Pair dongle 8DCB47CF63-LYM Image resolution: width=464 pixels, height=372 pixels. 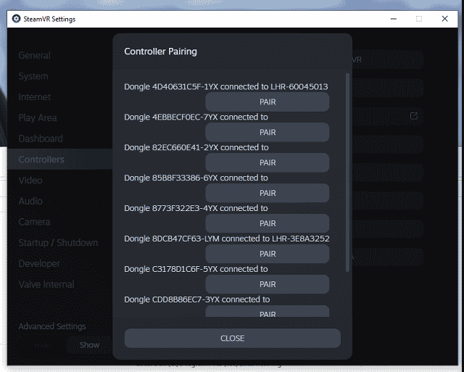[x=268, y=254]
